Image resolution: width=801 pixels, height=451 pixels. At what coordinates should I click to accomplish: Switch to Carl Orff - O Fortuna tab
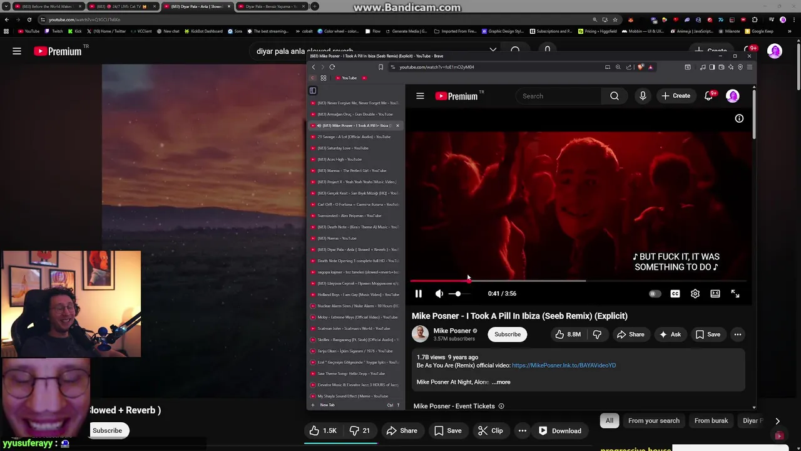pyautogui.click(x=355, y=204)
